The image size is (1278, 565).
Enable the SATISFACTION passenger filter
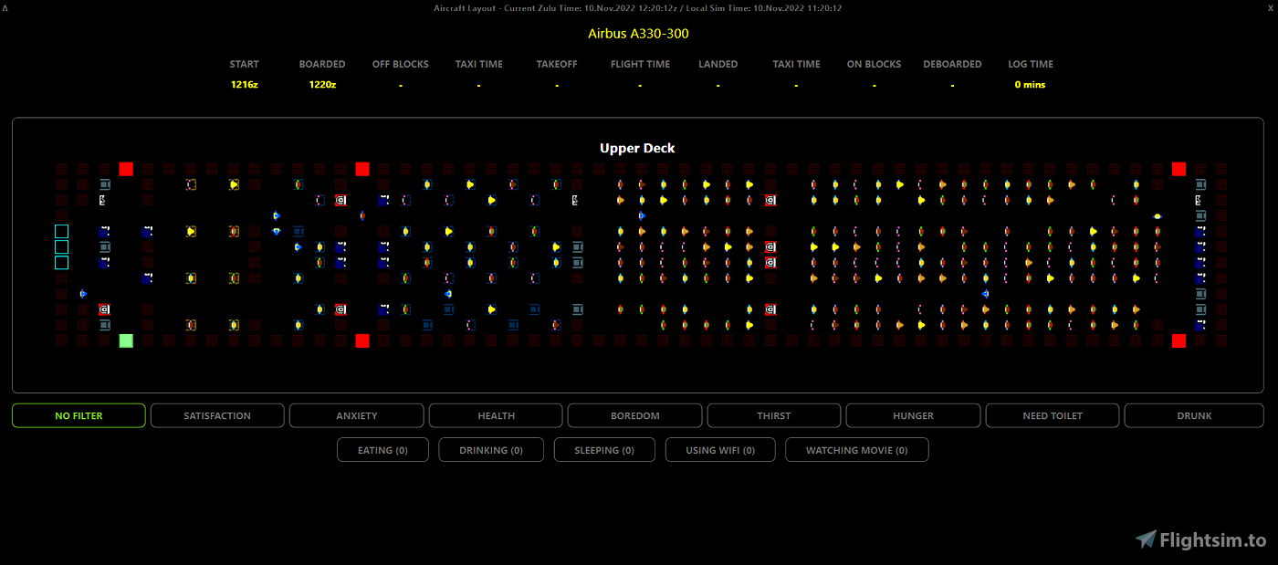tap(217, 415)
